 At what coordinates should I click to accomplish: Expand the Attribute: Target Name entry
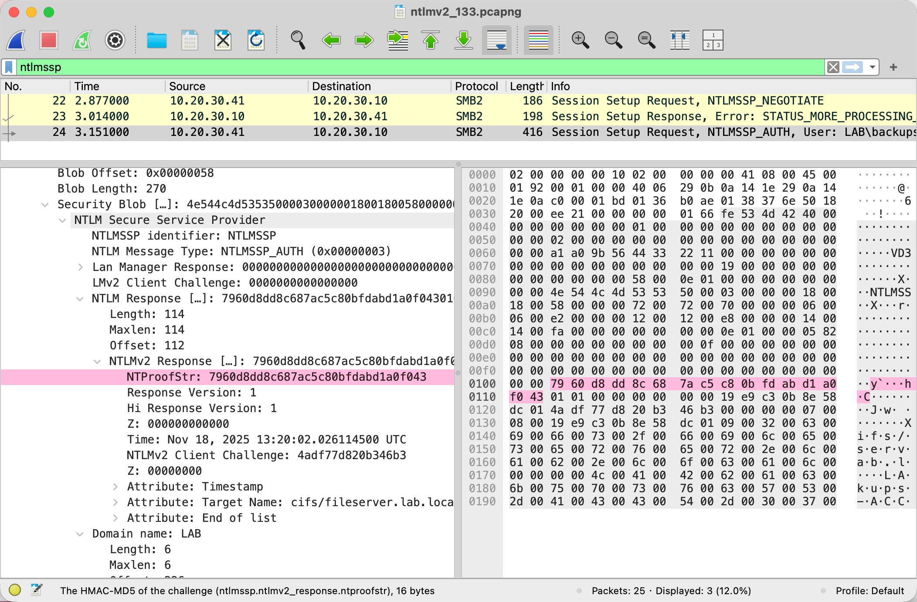115,503
